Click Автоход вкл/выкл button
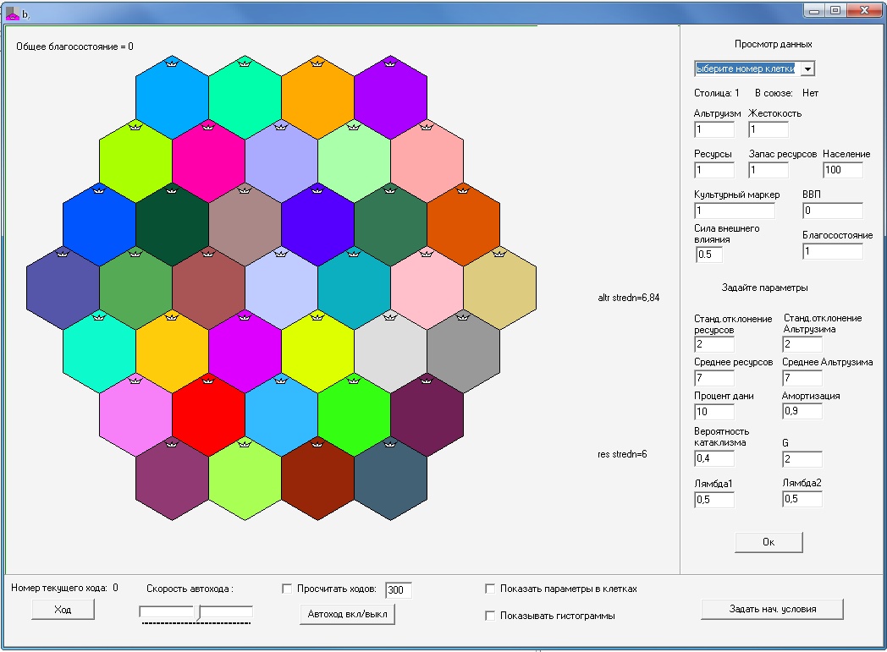Screen dimensions: 887x652 pos(347,614)
